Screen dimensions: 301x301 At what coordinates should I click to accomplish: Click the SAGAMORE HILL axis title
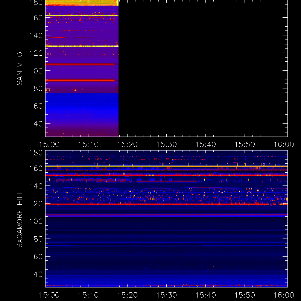20,219
